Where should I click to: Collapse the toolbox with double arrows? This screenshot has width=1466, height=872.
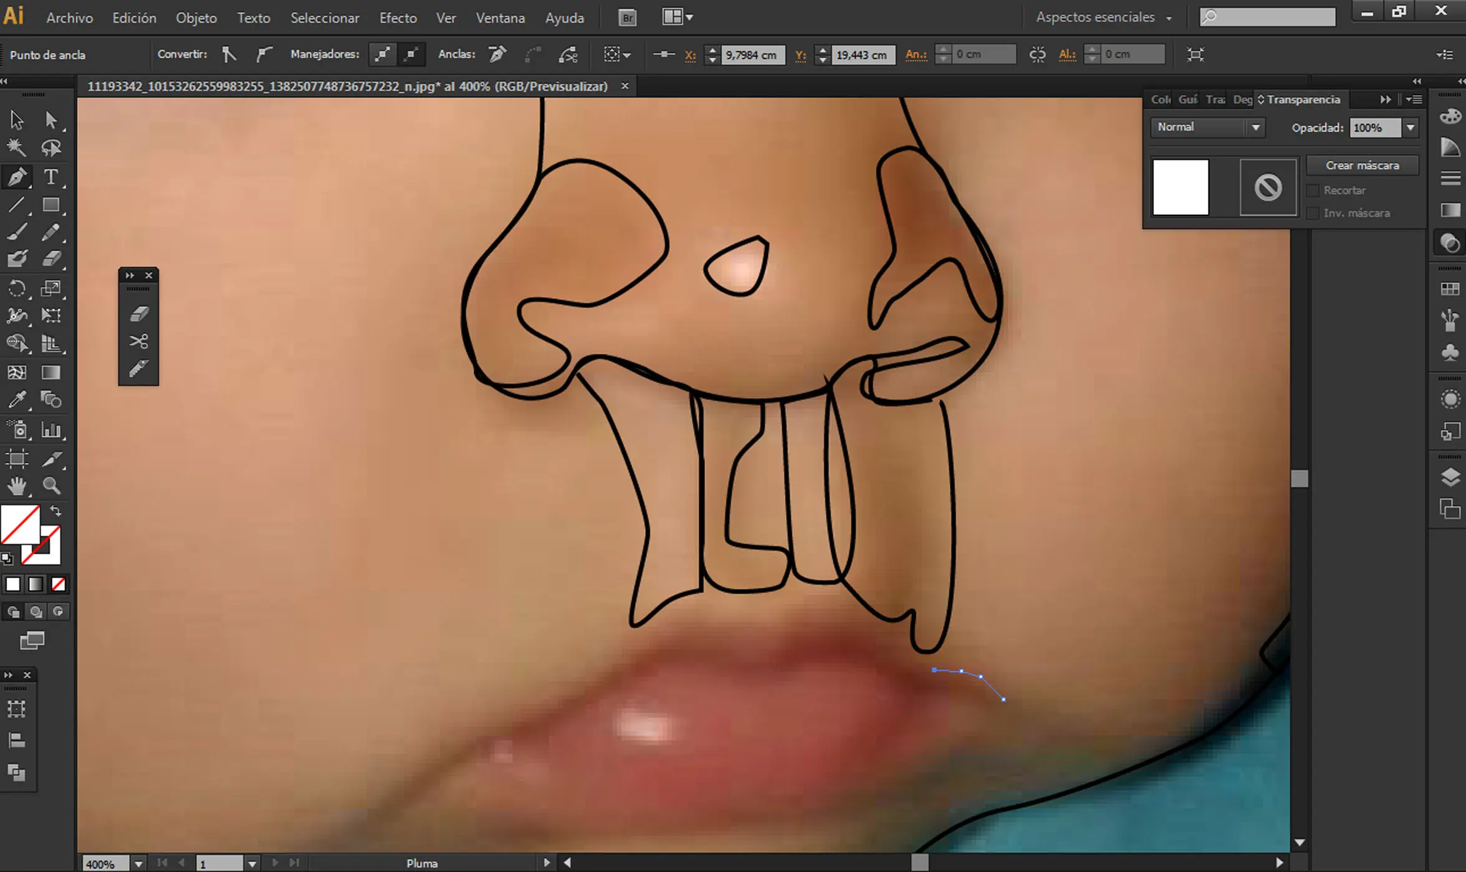tap(4, 82)
